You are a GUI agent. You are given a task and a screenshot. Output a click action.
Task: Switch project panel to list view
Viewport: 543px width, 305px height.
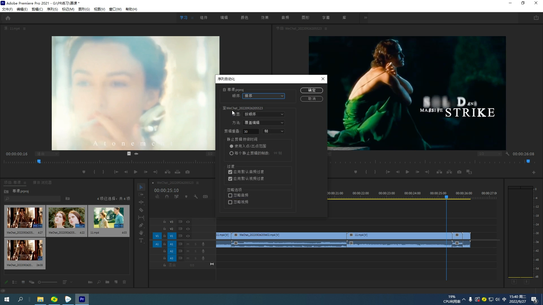pos(15,282)
